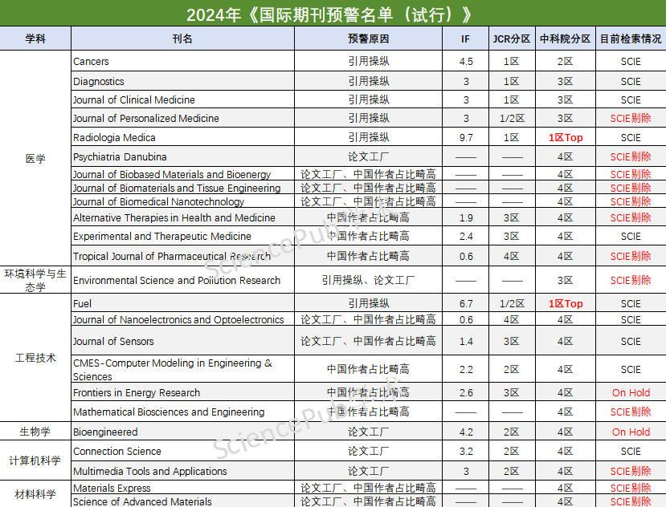Click the 4.5 IF value for Cancers
Screen dimensions: 666x507
click(466, 62)
